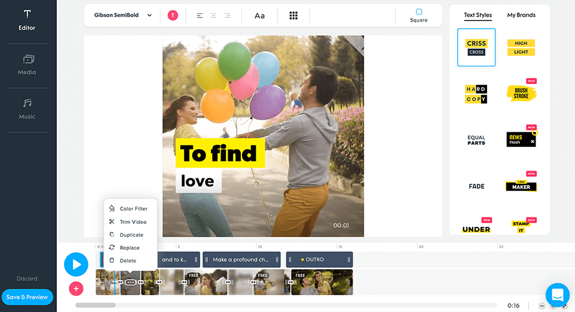Play the video preview
The height and width of the screenshot is (312, 575).
point(76,264)
